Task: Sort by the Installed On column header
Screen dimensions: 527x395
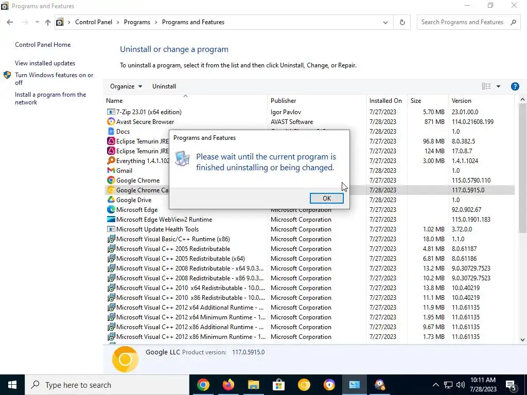Action: [x=387, y=100]
